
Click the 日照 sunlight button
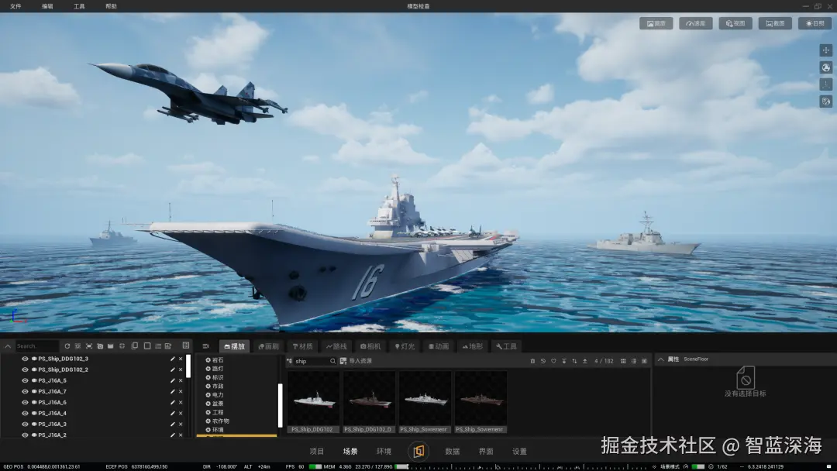tap(815, 23)
